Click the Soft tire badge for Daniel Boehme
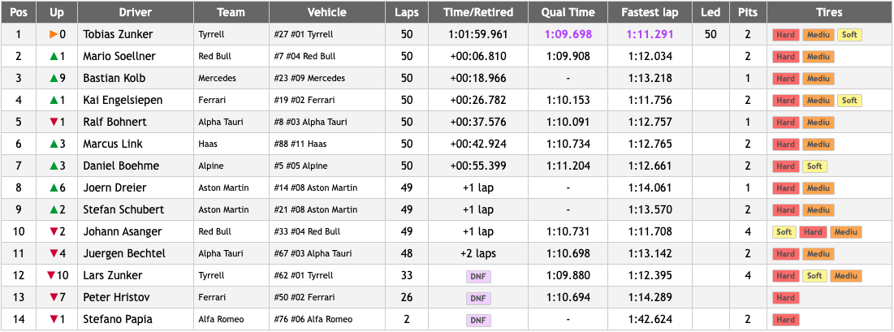The height and width of the screenshot is (332, 894). click(x=814, y=166)
